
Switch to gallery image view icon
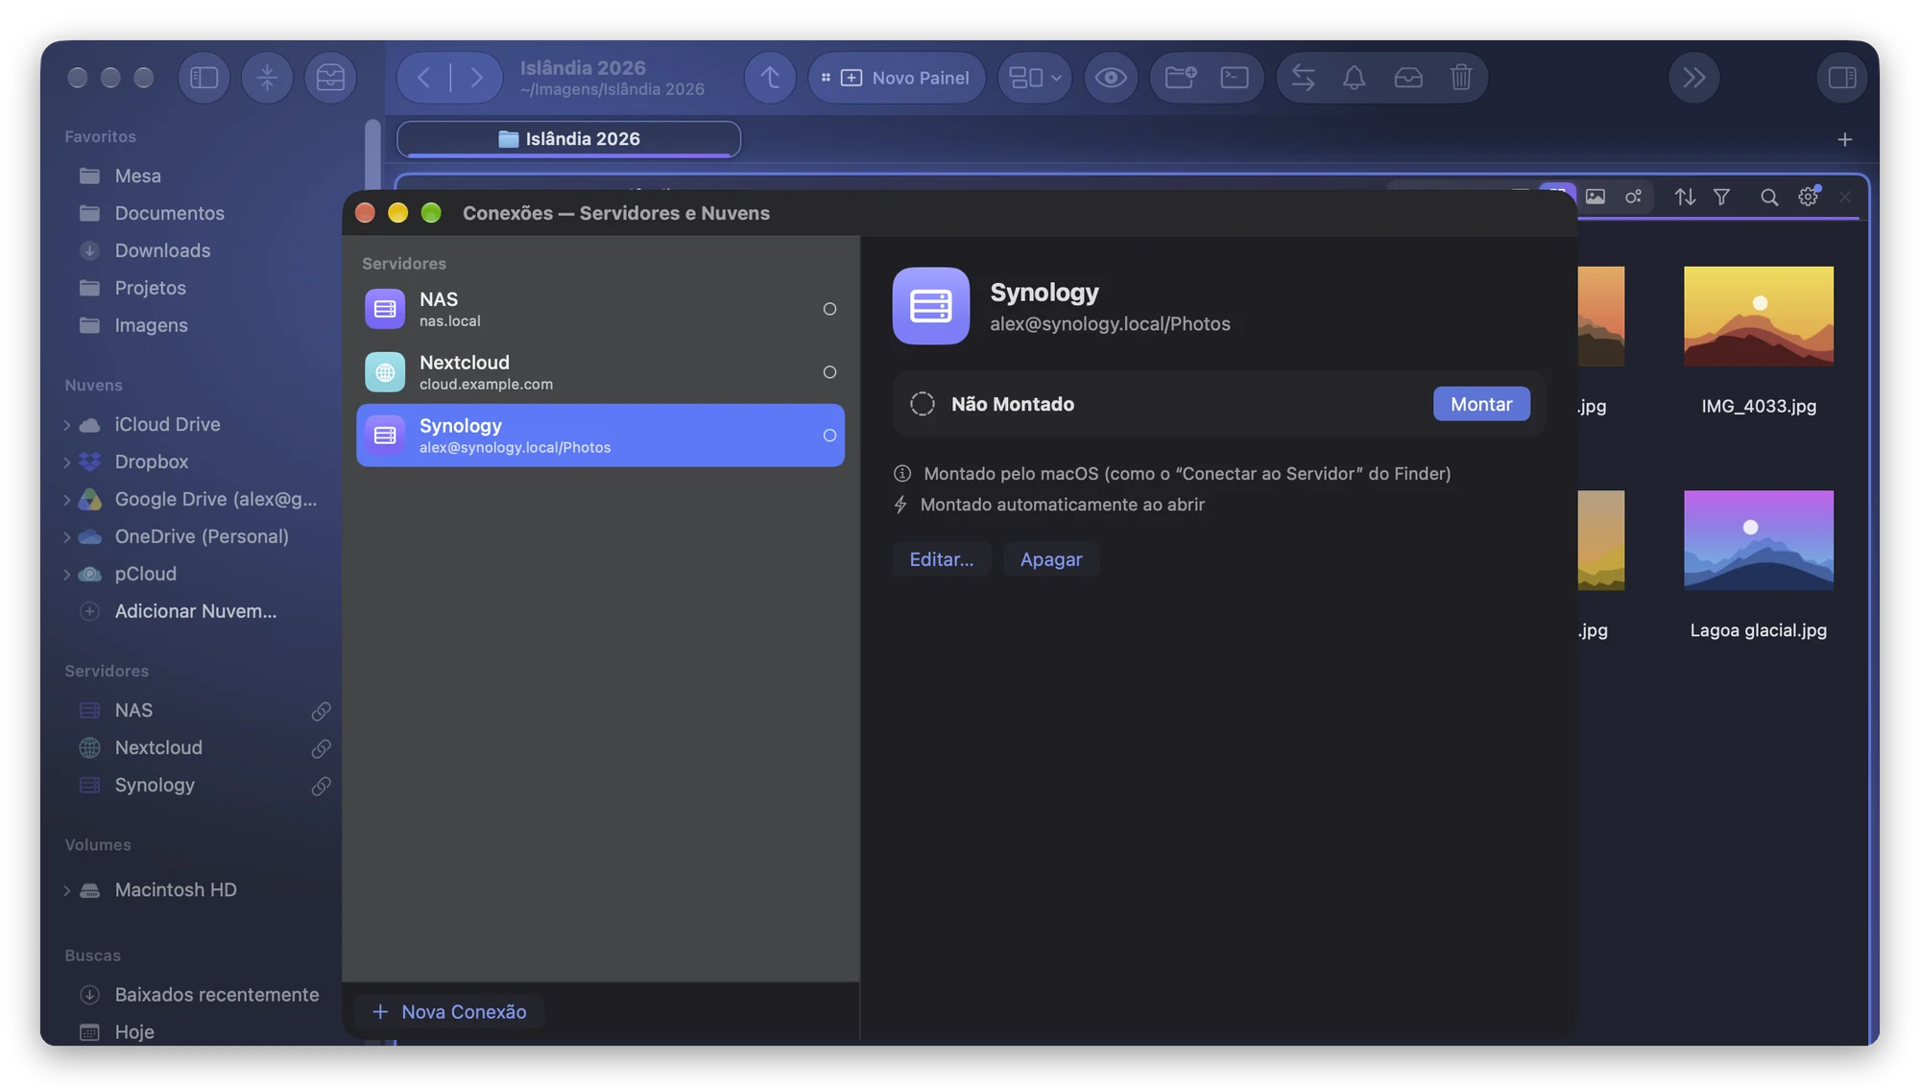1596,197
